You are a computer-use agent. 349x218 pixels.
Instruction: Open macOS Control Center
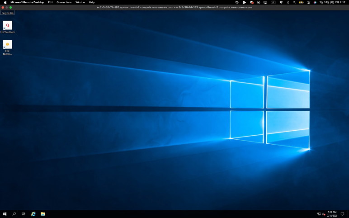308,2
